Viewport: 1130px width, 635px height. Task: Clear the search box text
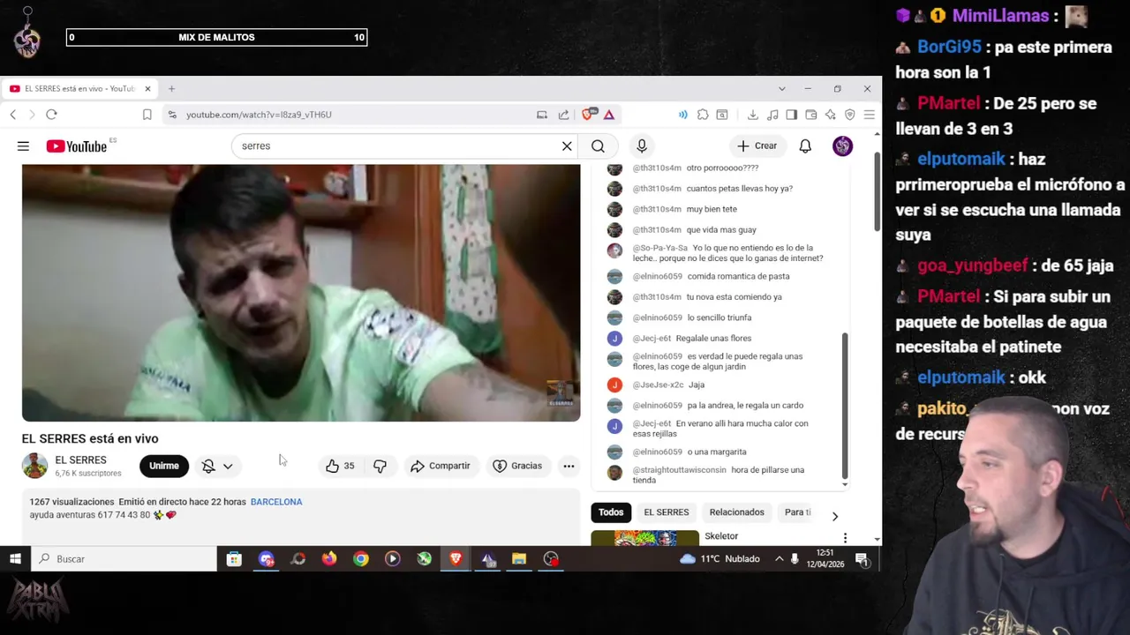[x=567, y=146]
